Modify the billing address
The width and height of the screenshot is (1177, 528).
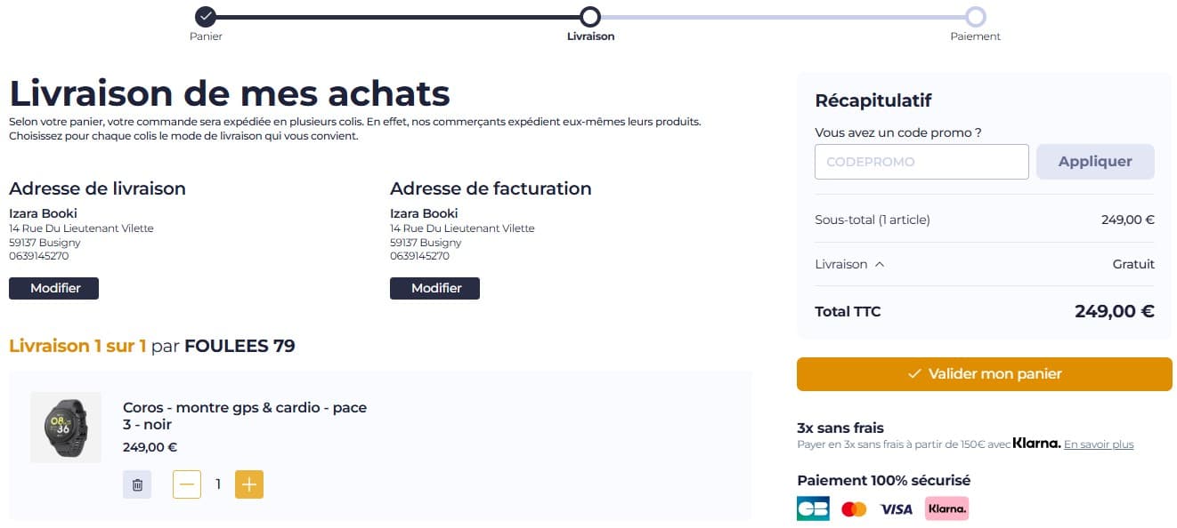[x=435, y=288]
